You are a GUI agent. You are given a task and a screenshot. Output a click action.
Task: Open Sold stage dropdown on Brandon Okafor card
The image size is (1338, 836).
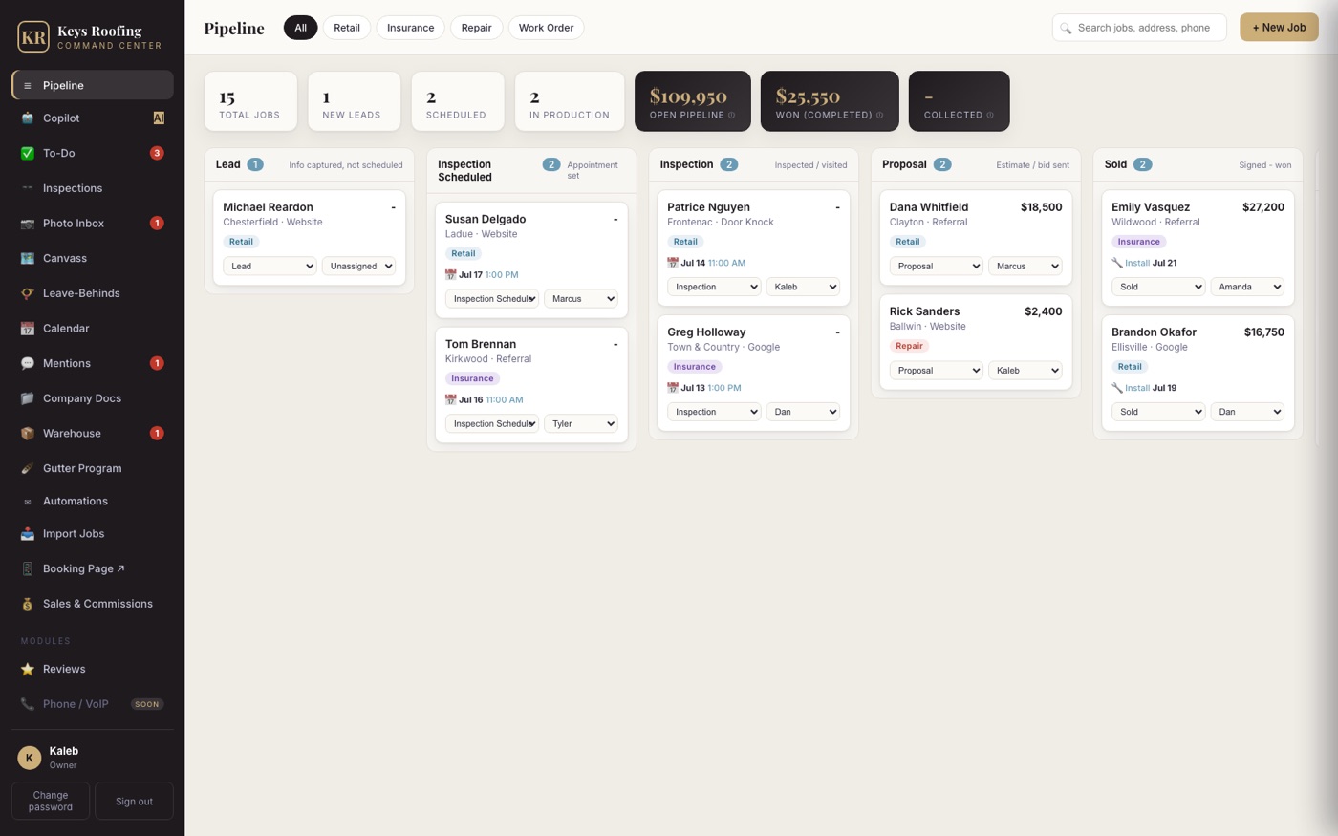(1158, 412)
